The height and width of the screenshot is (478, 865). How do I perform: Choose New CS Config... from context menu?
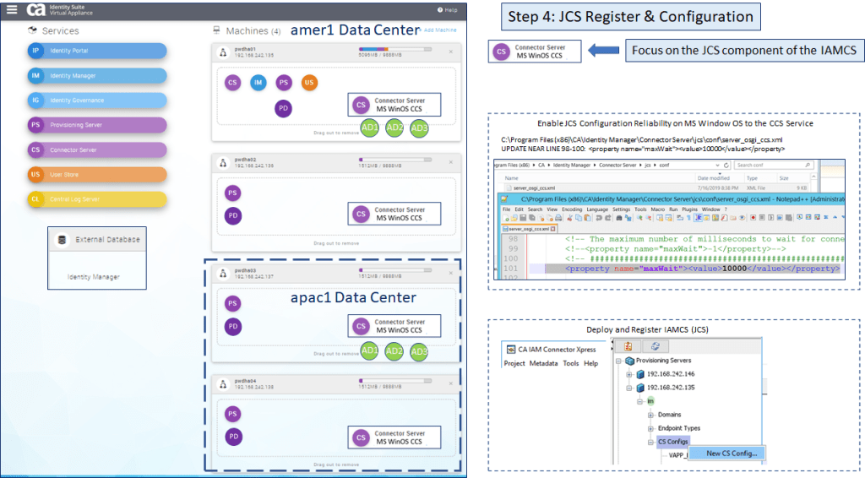click(x=732, y=454)
